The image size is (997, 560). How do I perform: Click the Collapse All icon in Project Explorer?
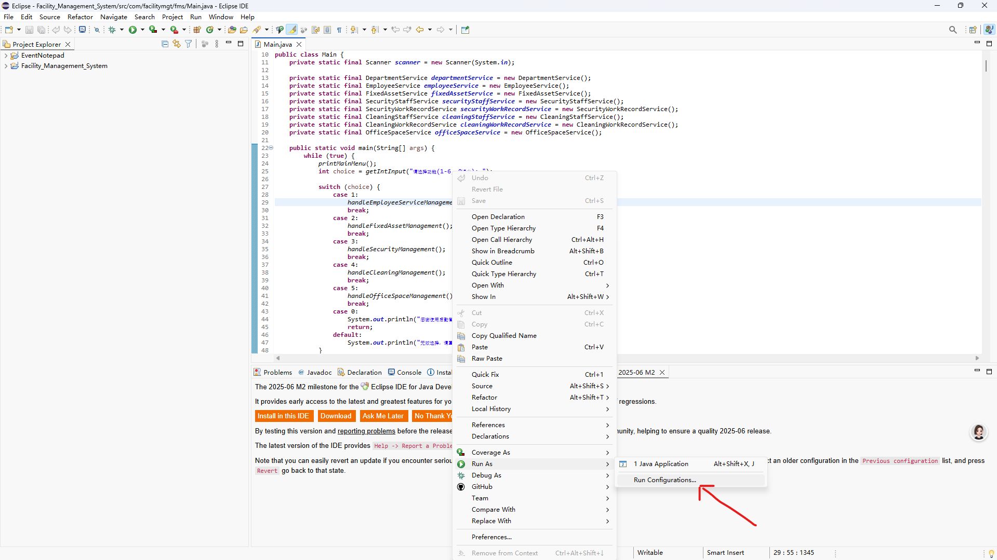tap(165, 44)
